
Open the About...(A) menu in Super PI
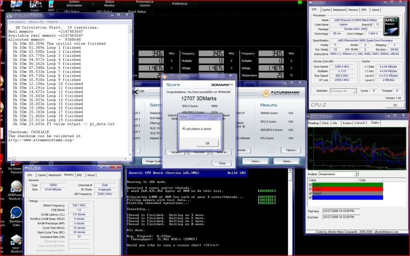click(36, 22)
